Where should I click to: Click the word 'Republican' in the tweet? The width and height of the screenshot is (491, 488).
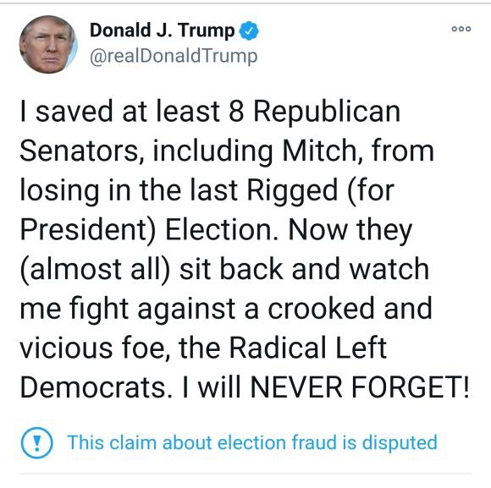[327, 113]
